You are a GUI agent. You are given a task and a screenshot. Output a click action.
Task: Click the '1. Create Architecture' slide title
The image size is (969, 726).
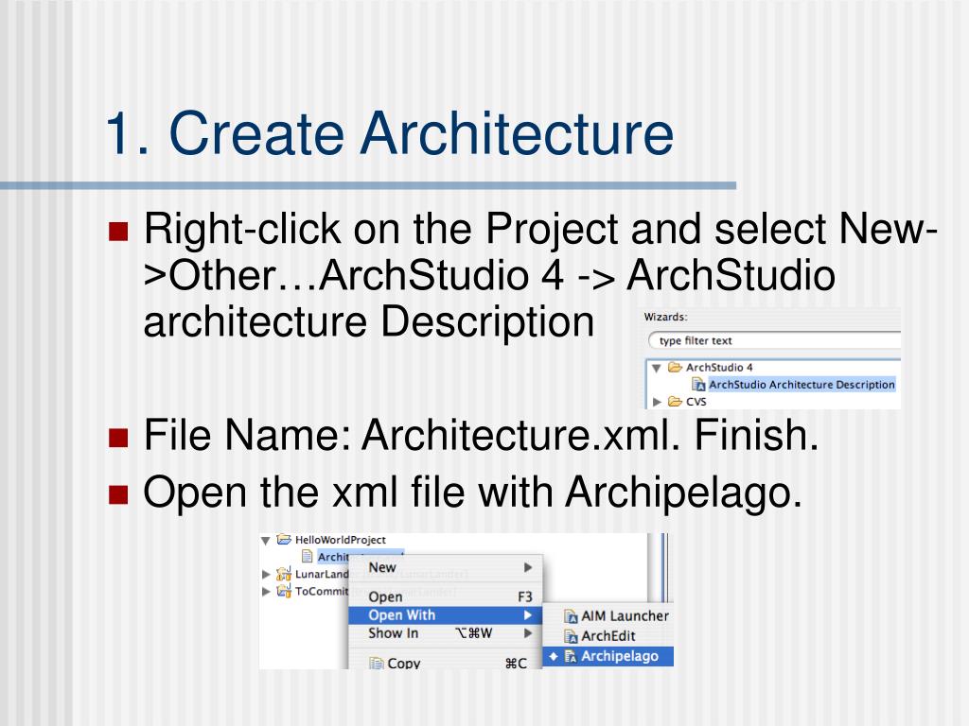tap(389, 133)
